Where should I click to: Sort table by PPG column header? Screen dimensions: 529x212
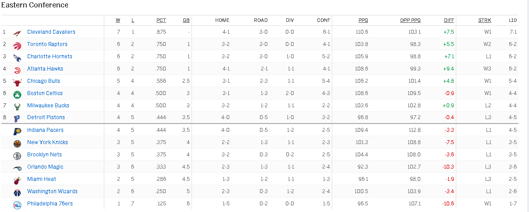[363, 20]
